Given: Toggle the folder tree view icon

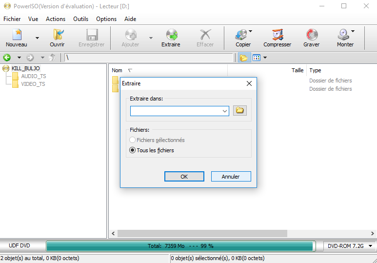Looking at the screenshot, I should tap(244, 58).
